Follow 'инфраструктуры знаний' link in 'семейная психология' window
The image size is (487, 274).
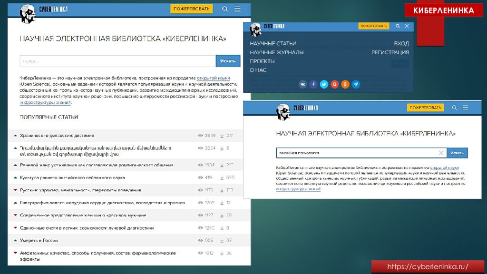click(299, 189)
